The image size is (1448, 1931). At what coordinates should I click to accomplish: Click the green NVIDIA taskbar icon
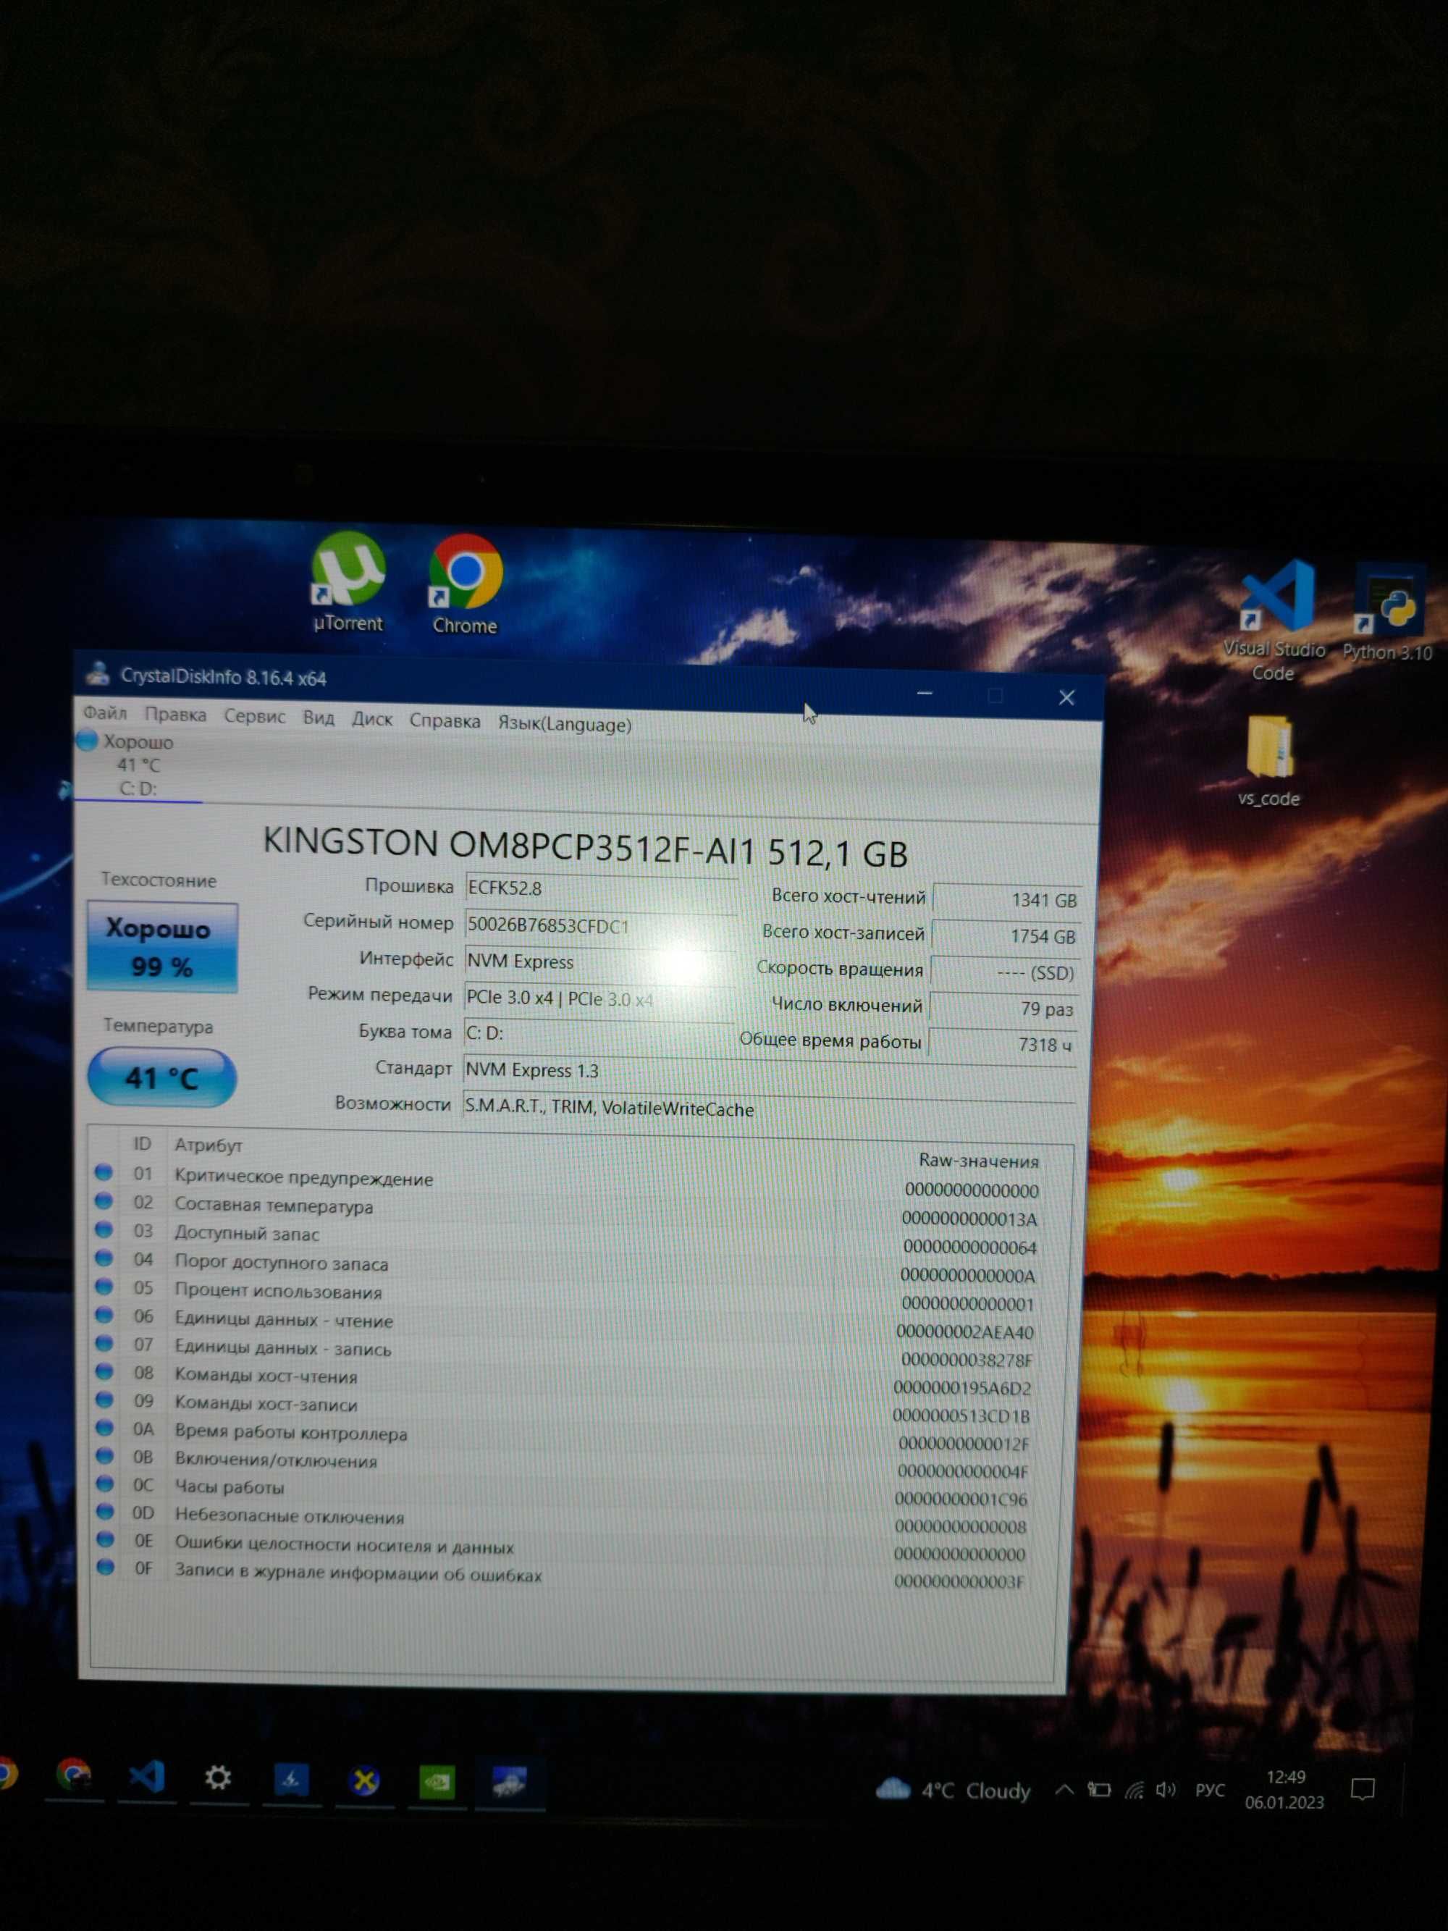pyautogui.click(x=437, y=1783)
